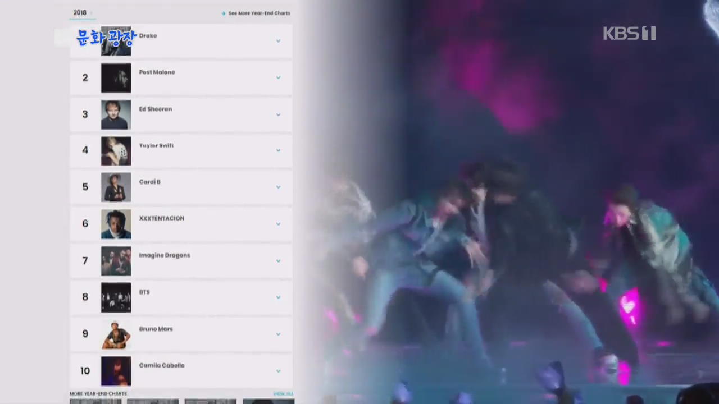Open Bruno Mars' artist thumbnail
This screenshot has width=719, height=404.
[116, 334]
